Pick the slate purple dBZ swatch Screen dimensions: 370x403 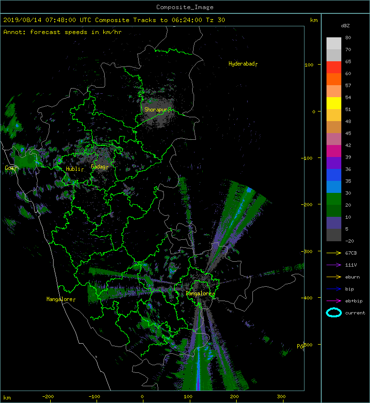click(x=334, y=223)
